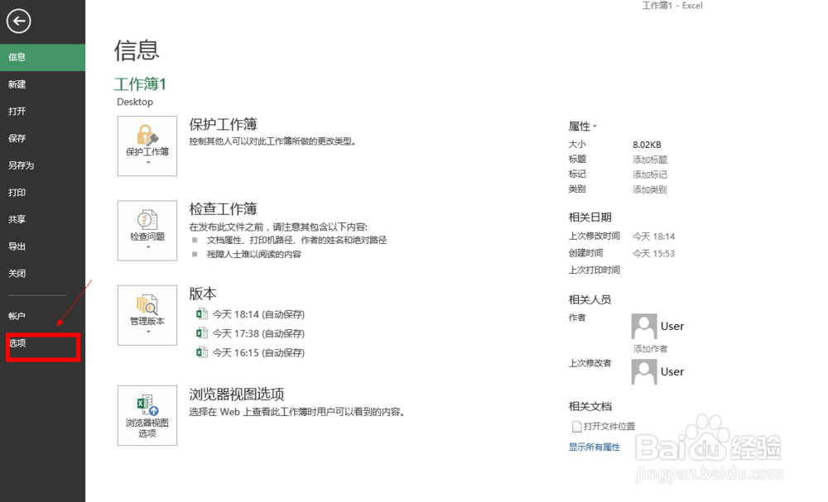The width and height of the screenshot is (828, 502).
Task: Click the back arrow to exit backstage
Action: click(x=19, y=22)
